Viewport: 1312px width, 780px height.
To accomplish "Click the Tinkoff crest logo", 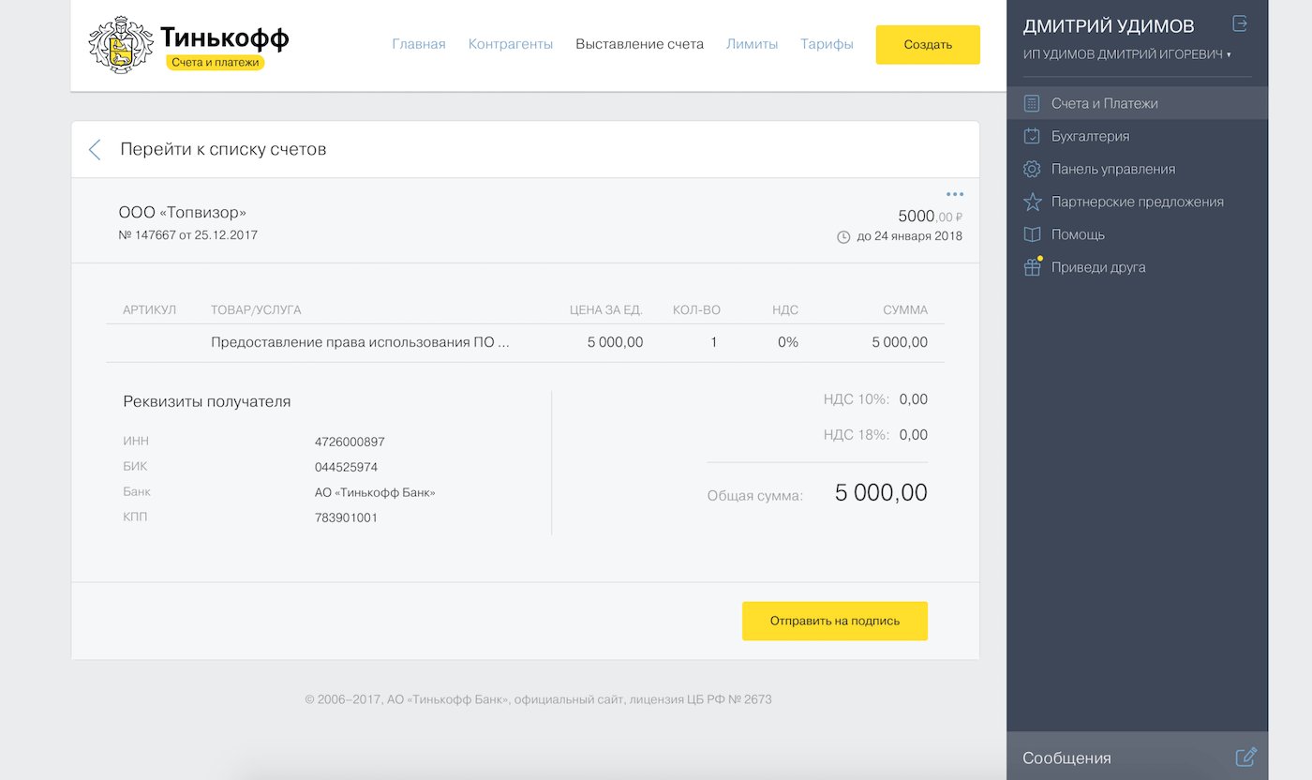I will click(119, 44).
